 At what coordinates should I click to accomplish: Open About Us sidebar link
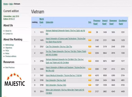(8, 31)
